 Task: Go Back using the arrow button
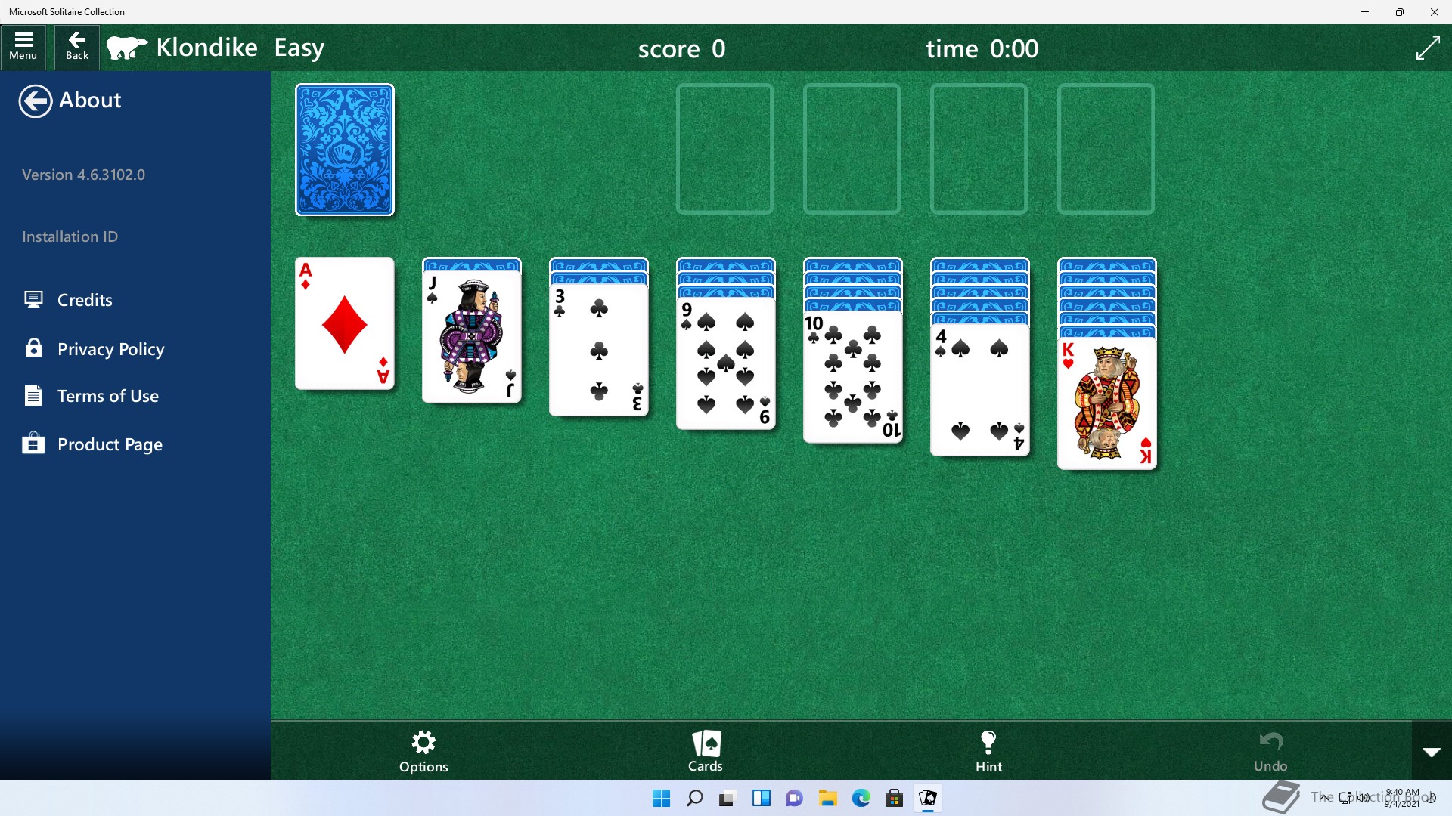[x=77, y=48]
